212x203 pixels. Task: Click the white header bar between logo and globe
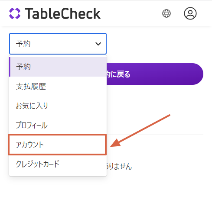131,13
